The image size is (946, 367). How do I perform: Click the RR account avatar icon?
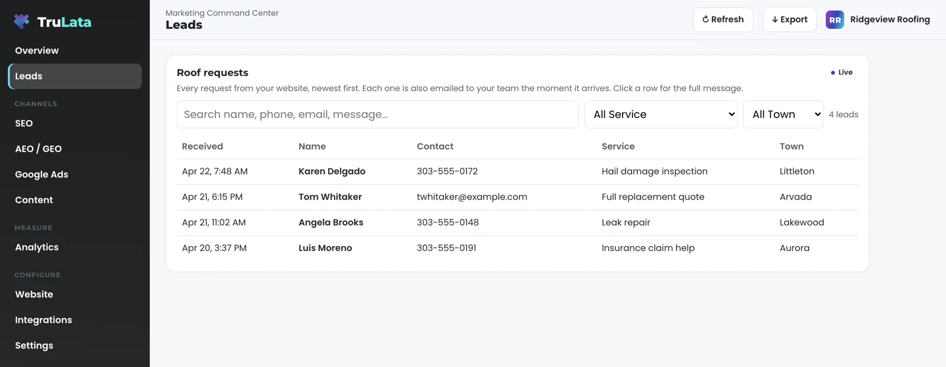tap(835, 19)
